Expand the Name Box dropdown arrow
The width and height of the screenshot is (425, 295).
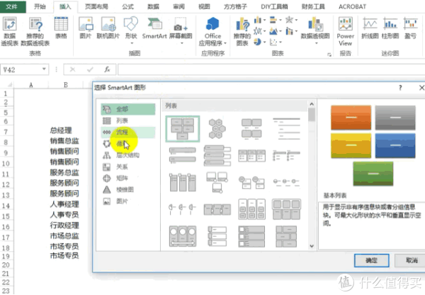(x=44, y=69)
